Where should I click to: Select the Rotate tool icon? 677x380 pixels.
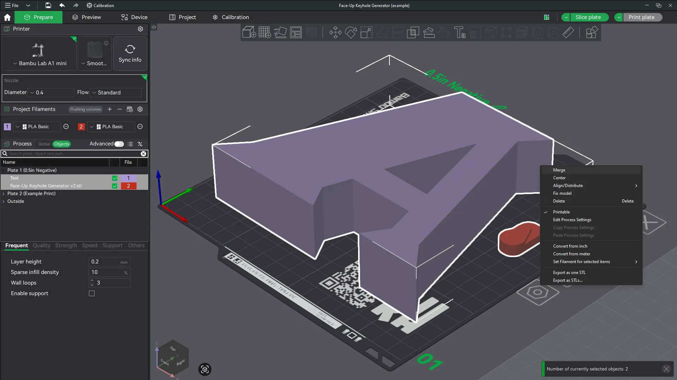point(351,32)
